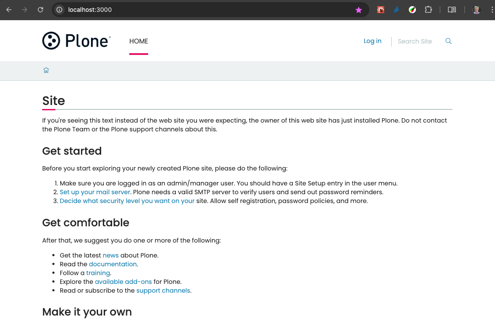Screen dimensions: 495x323
Task: Open the Extensions puzzle-piece menu
Action: click(x=428, y=10)
